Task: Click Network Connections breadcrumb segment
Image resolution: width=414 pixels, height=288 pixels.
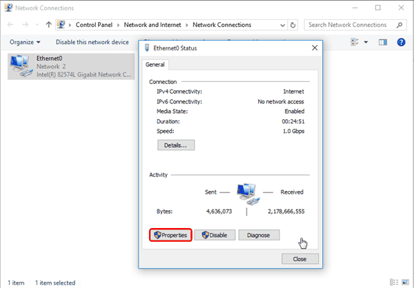Action: 221,25
